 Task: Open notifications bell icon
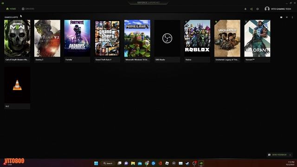click(x=245, y=9)
